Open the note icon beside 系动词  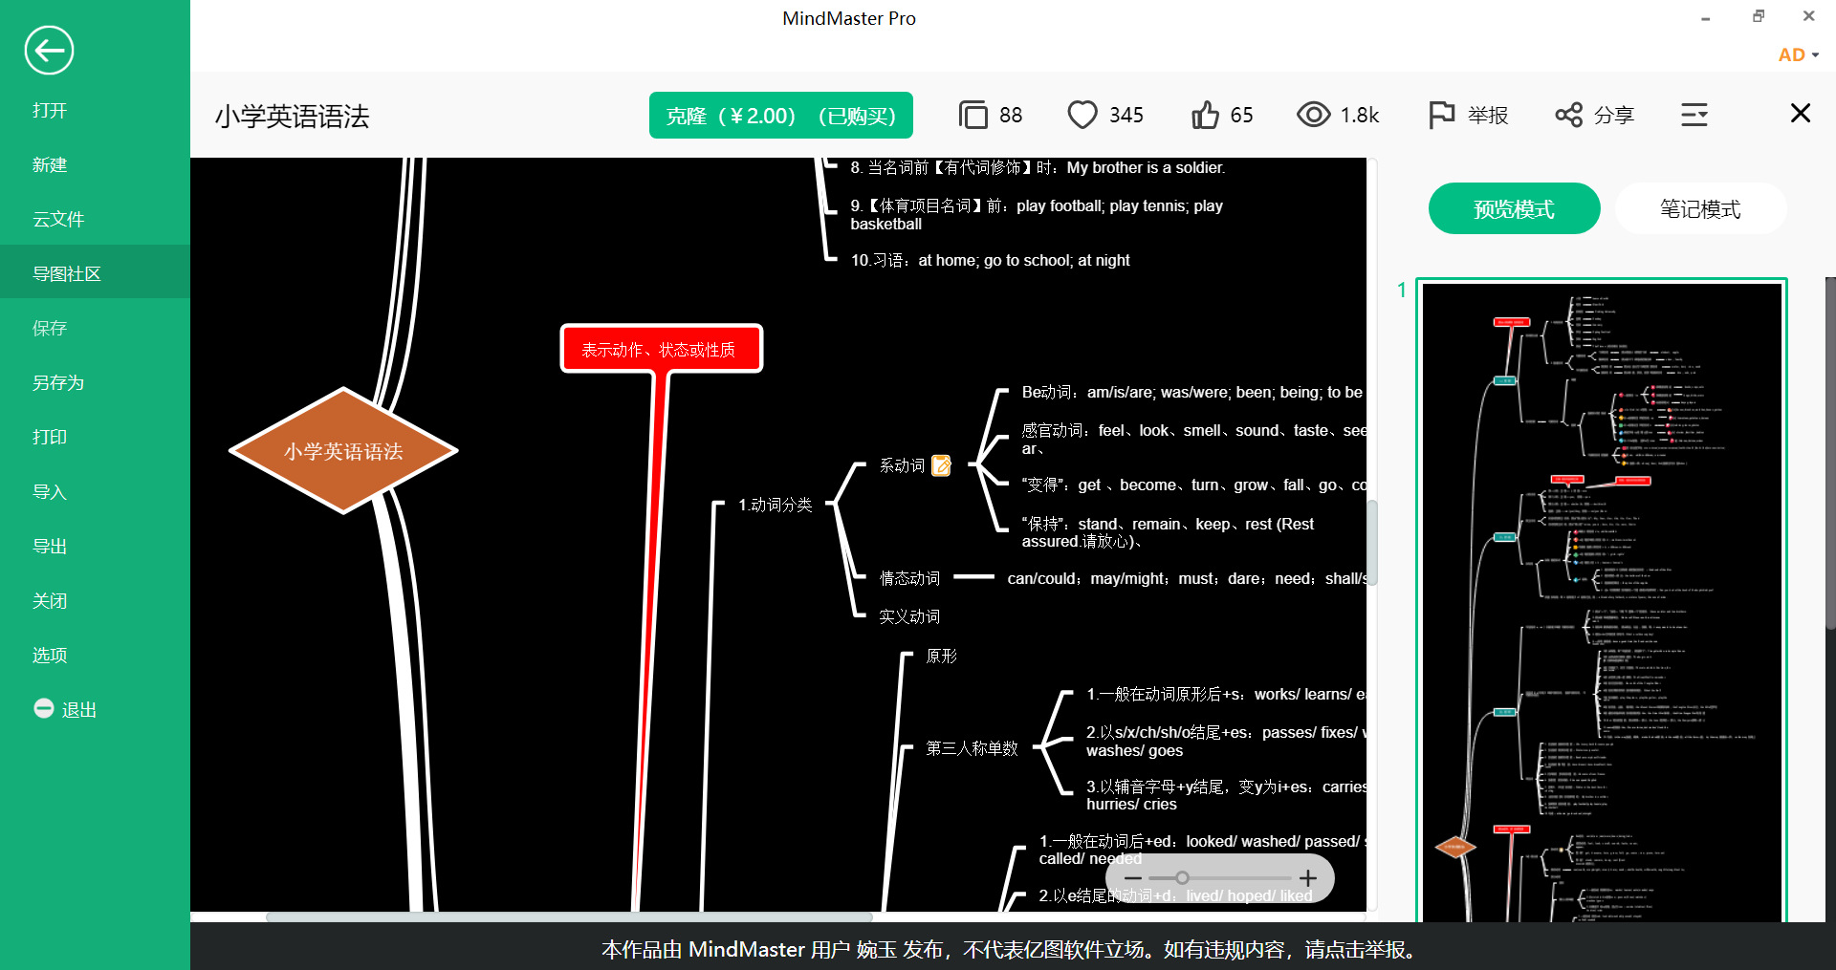tap(941, 465)
